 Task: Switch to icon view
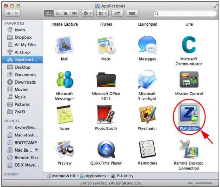click(x=49, y=13)
